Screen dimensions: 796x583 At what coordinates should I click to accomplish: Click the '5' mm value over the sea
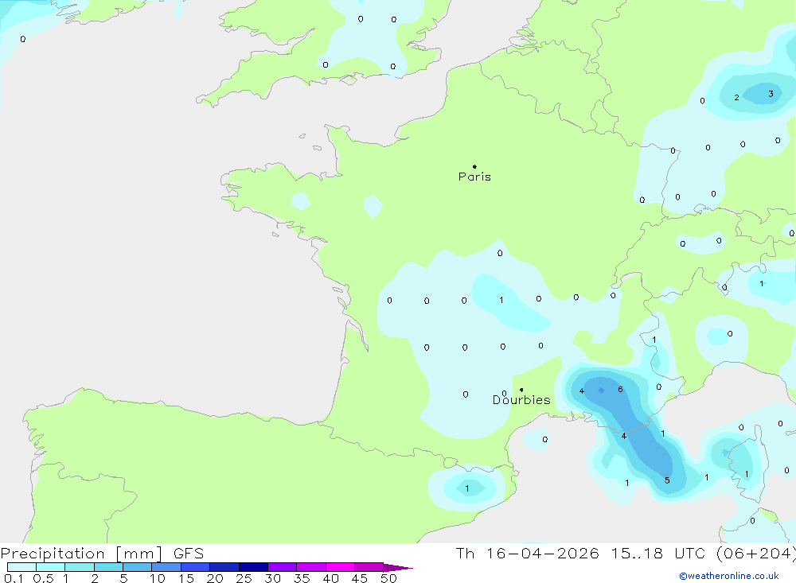pyautogui.click(x=667, y=480)
